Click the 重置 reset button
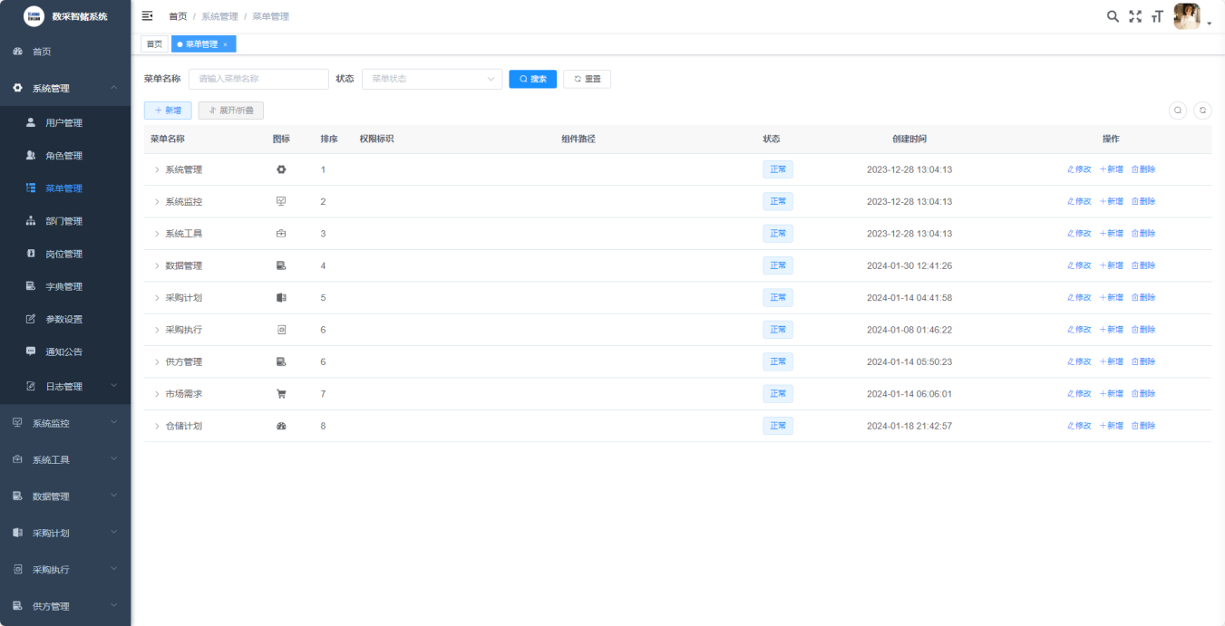 click(587, 79)
